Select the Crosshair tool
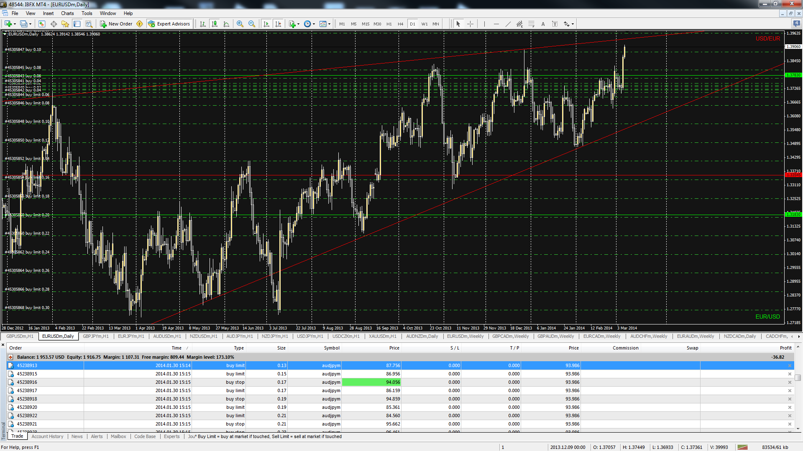 coord(470,24)
